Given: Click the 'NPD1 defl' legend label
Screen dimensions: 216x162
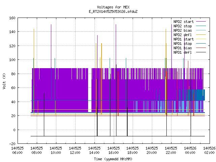Looking at the screenshot, I should point(183,53).
